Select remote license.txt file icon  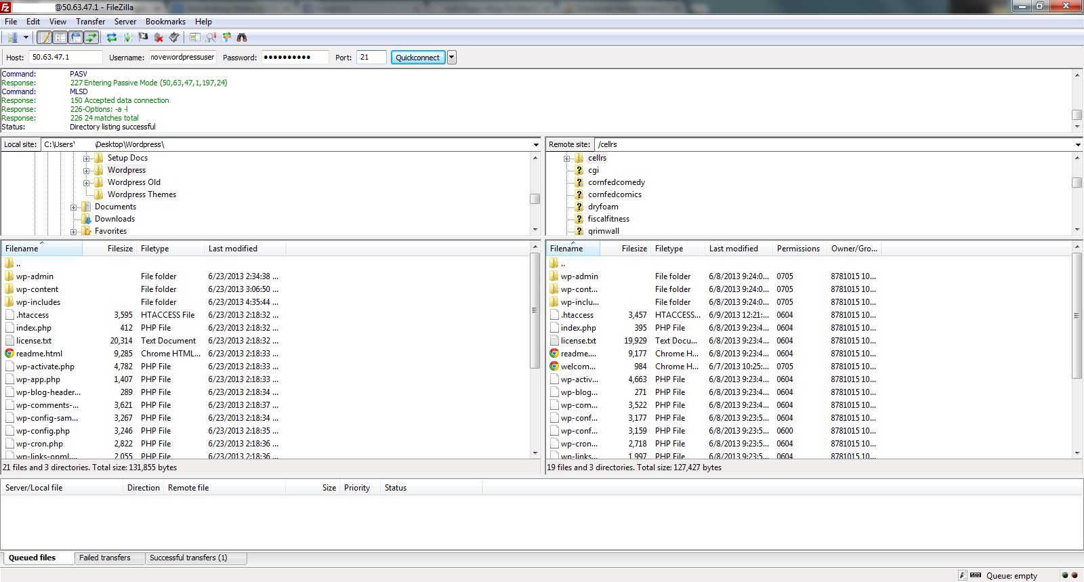tap(554, 341)
